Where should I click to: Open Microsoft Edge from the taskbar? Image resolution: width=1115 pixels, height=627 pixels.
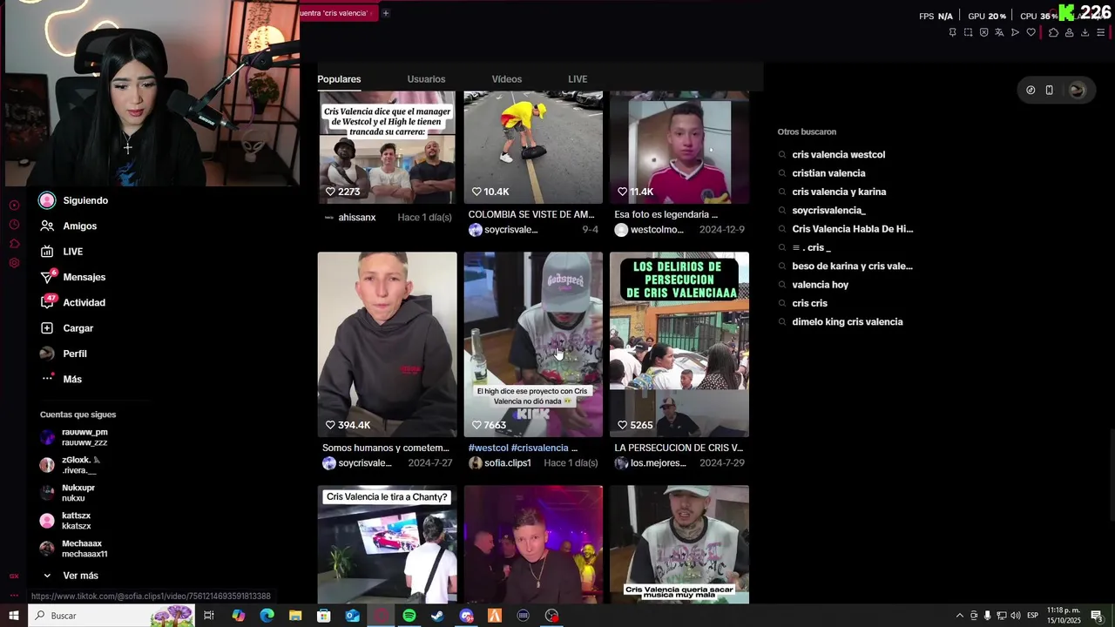[267, 616]
